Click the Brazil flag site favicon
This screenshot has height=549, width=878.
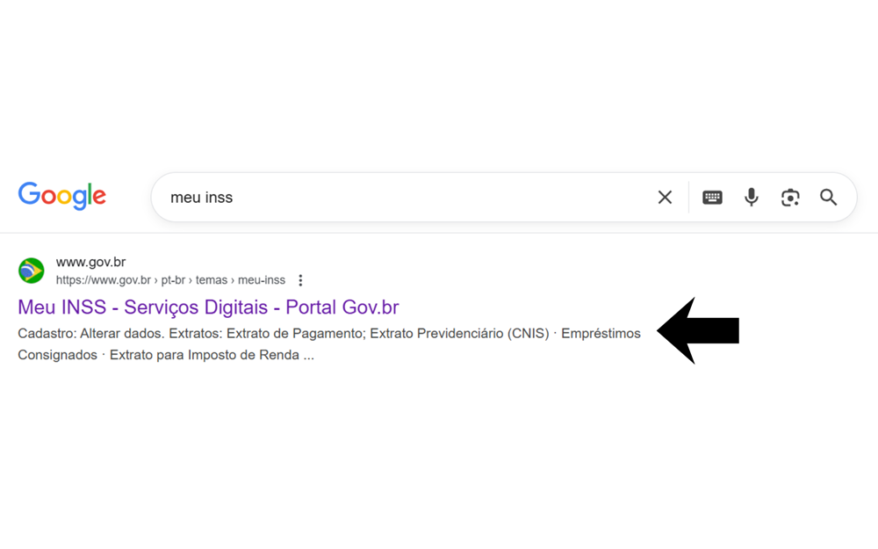[x=32, y=271]
